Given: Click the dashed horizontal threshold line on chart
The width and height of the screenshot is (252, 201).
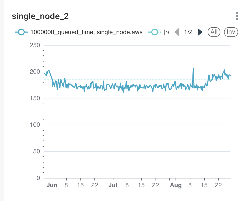Looking at the screenshot, I should click(x=115, y=79).
